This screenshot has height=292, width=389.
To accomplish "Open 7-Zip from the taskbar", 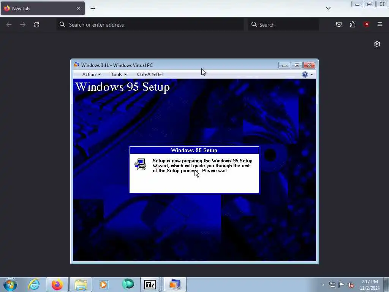I will (150, 284).
